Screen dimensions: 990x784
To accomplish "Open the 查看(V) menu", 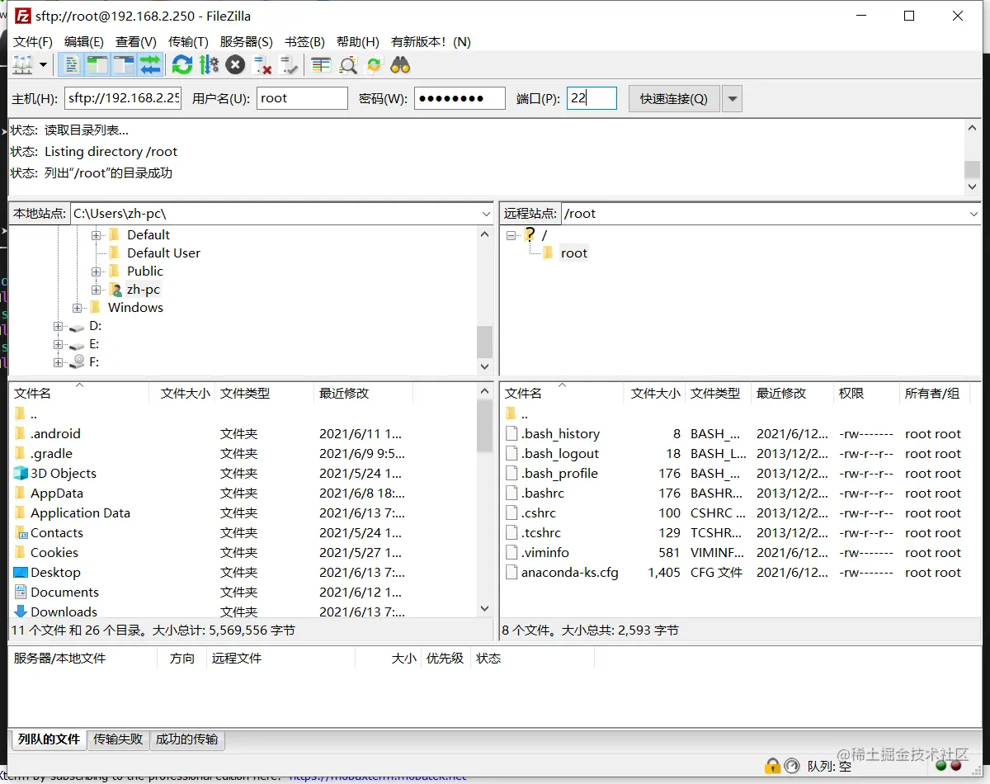I will tap(136, 41).
